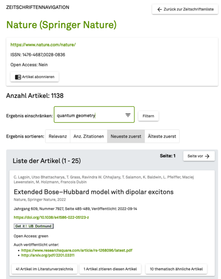
Task: Click the Filtern button
Action: [148, 116]
